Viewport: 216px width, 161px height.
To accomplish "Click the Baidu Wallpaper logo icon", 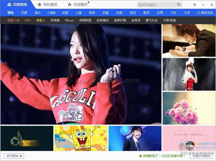I will [9, 5].
